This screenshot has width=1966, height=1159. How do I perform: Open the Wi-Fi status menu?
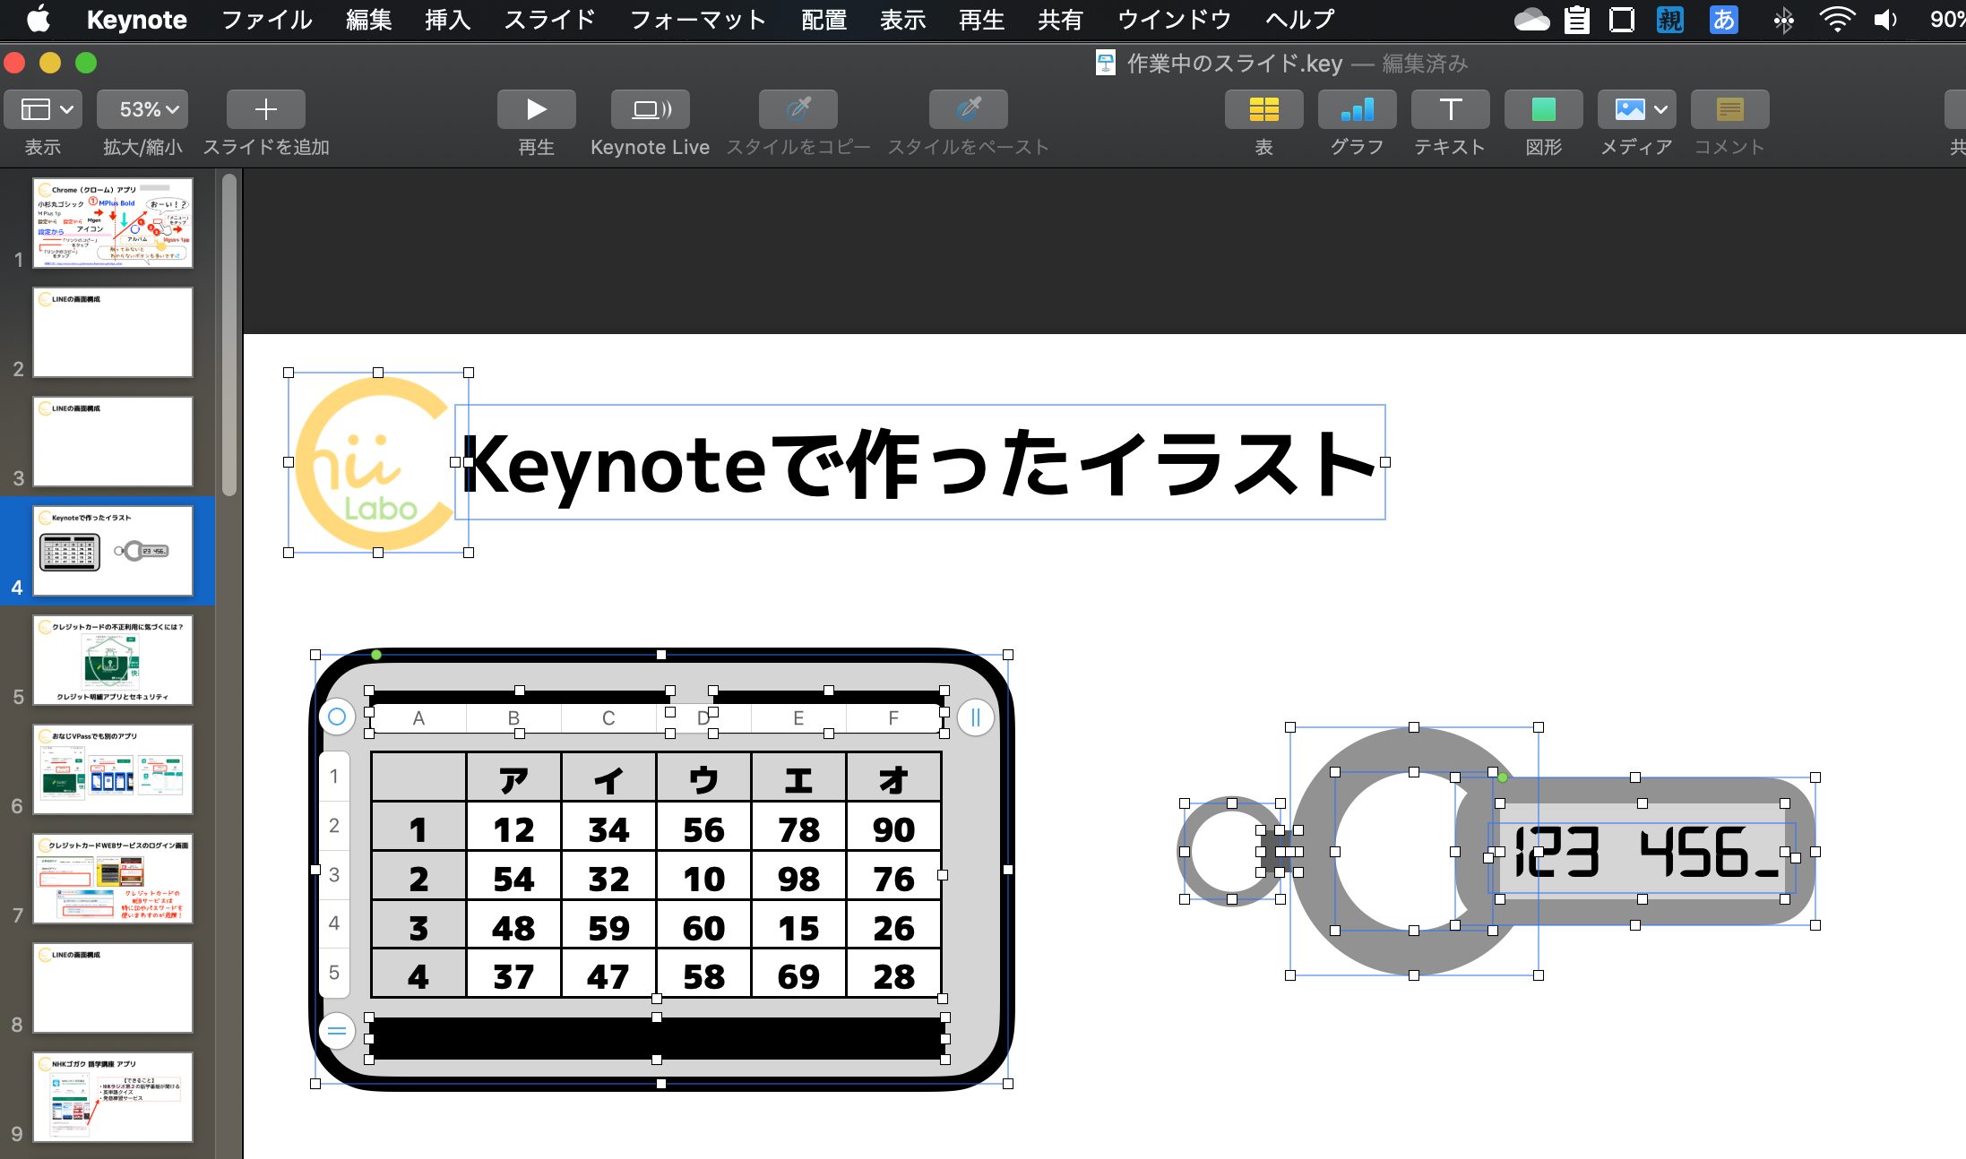point(1836,20)
